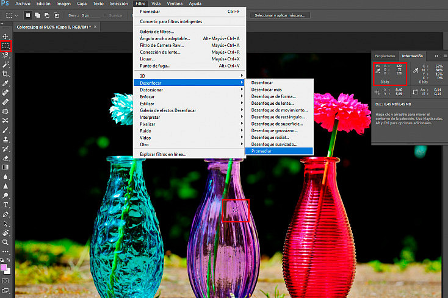Select the Brush tool
The width and height of the screenshot is (448, 298).
coord(5,130)
